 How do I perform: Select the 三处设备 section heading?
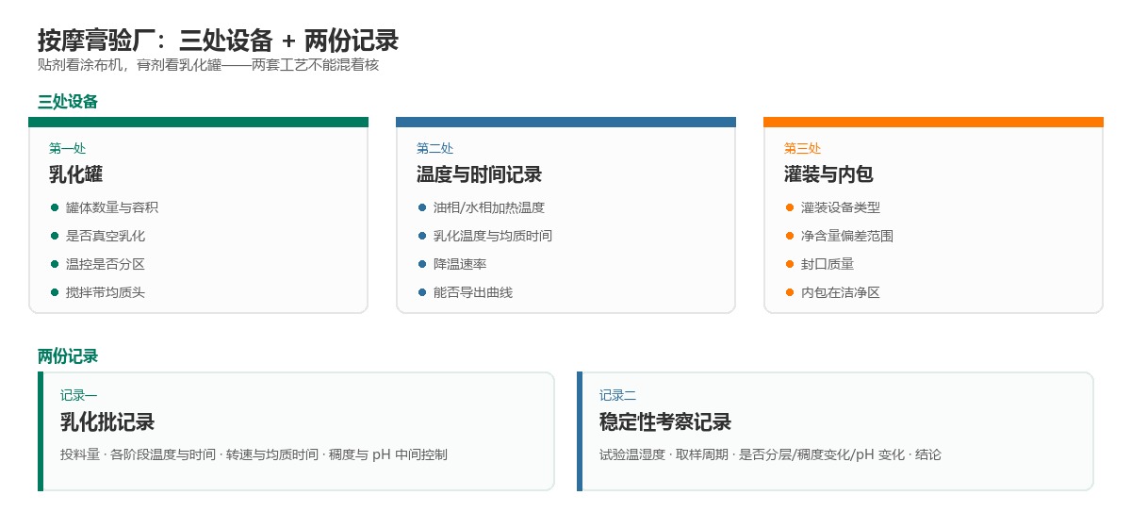(x=68, y=102)
